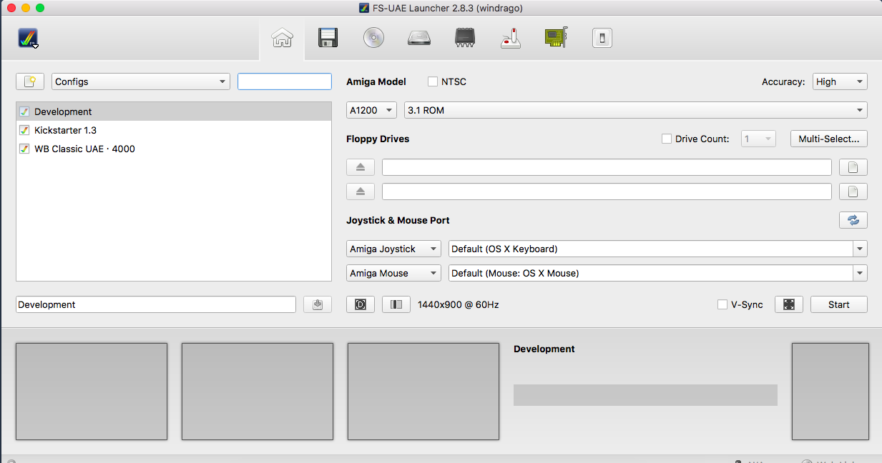The width and height of the screenshot is (882, 463).
Task: Open the A1200 Amiga model dropdown
Action: tap(371, 110)
